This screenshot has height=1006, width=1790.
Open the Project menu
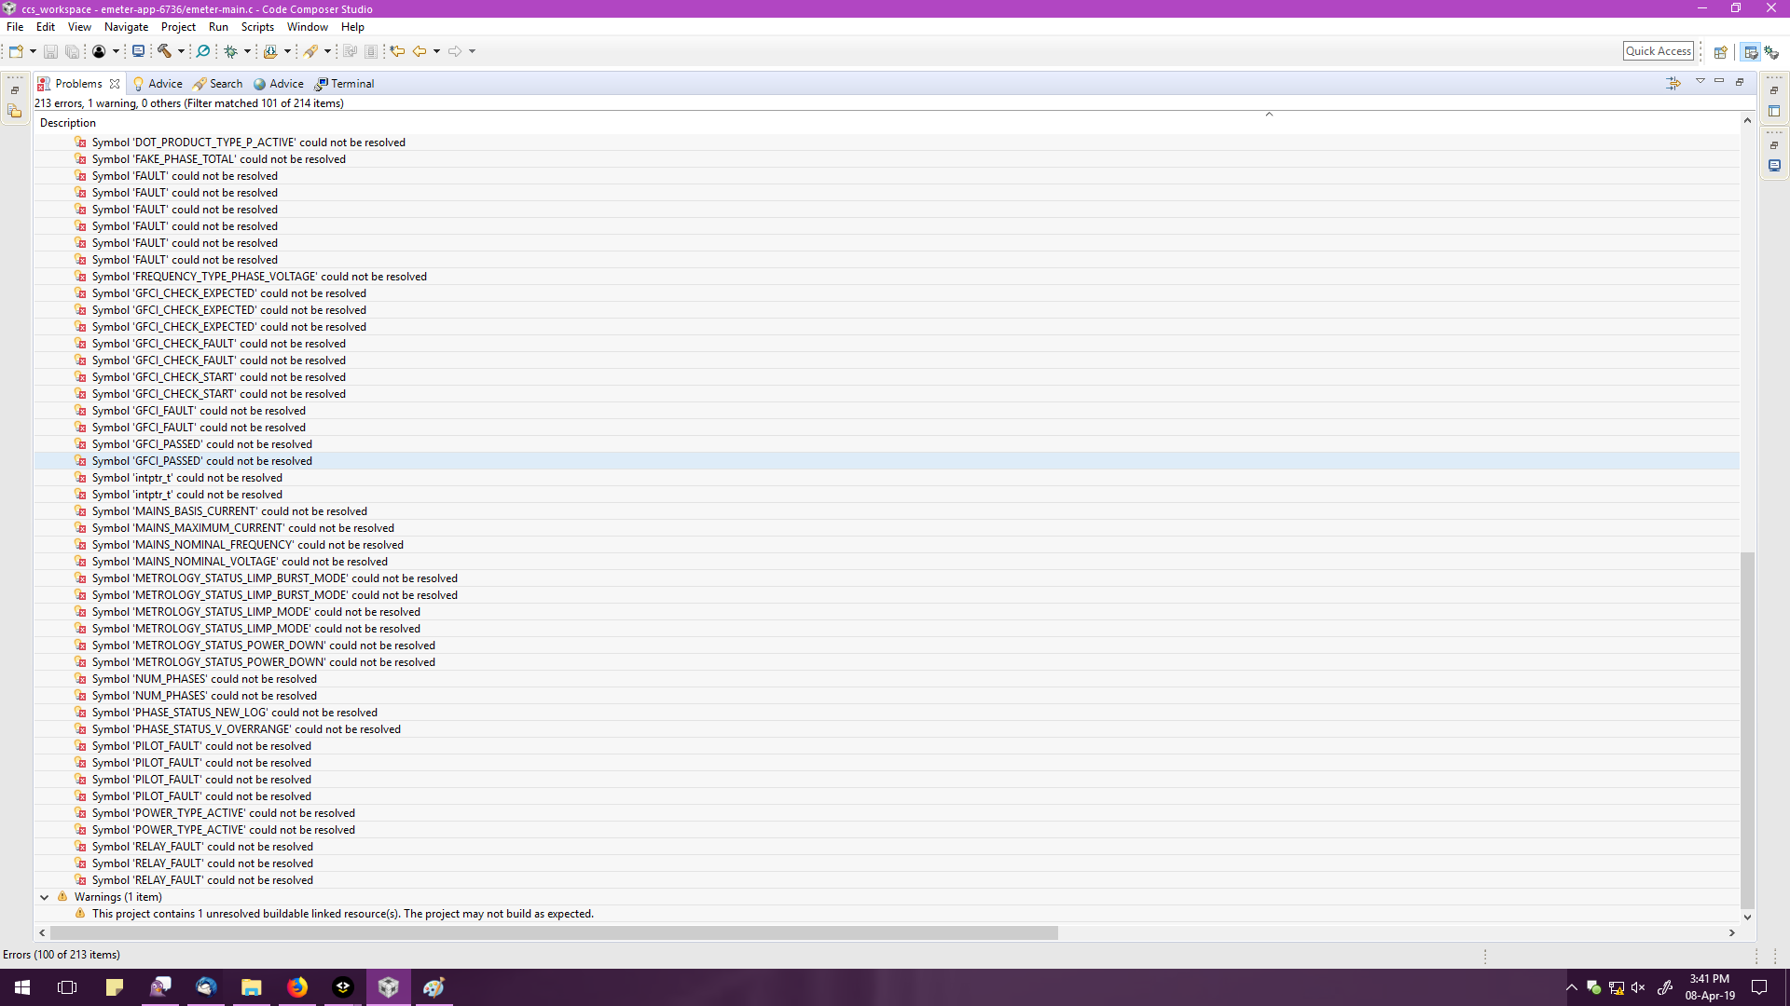pyautogui.click(x=177, y=27)
